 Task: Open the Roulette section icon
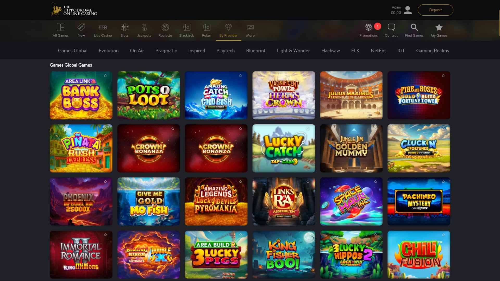point(165,27)
